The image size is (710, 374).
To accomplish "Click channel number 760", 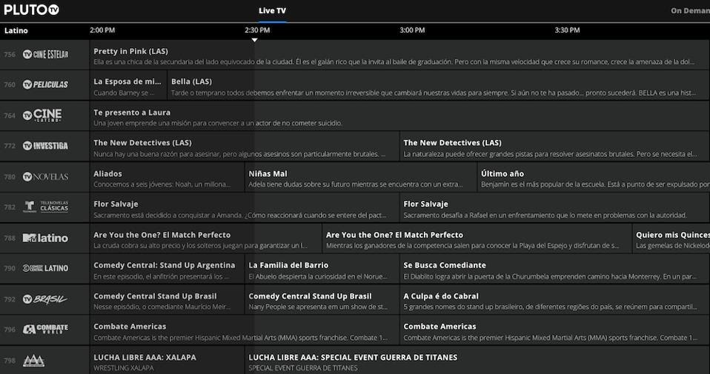I will [x=10, y=84].
